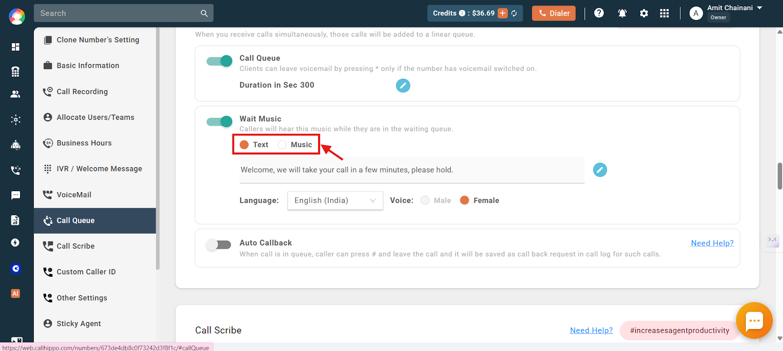The height and width of the screenshot is (351, 783).
Task: Edit Call Queue duration pencil icon
Action: (x=403, y=86)
